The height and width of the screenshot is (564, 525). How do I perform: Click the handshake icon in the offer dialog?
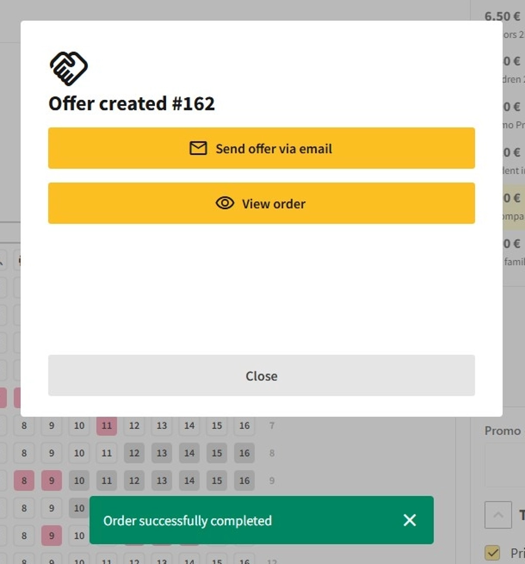[69, 68]
